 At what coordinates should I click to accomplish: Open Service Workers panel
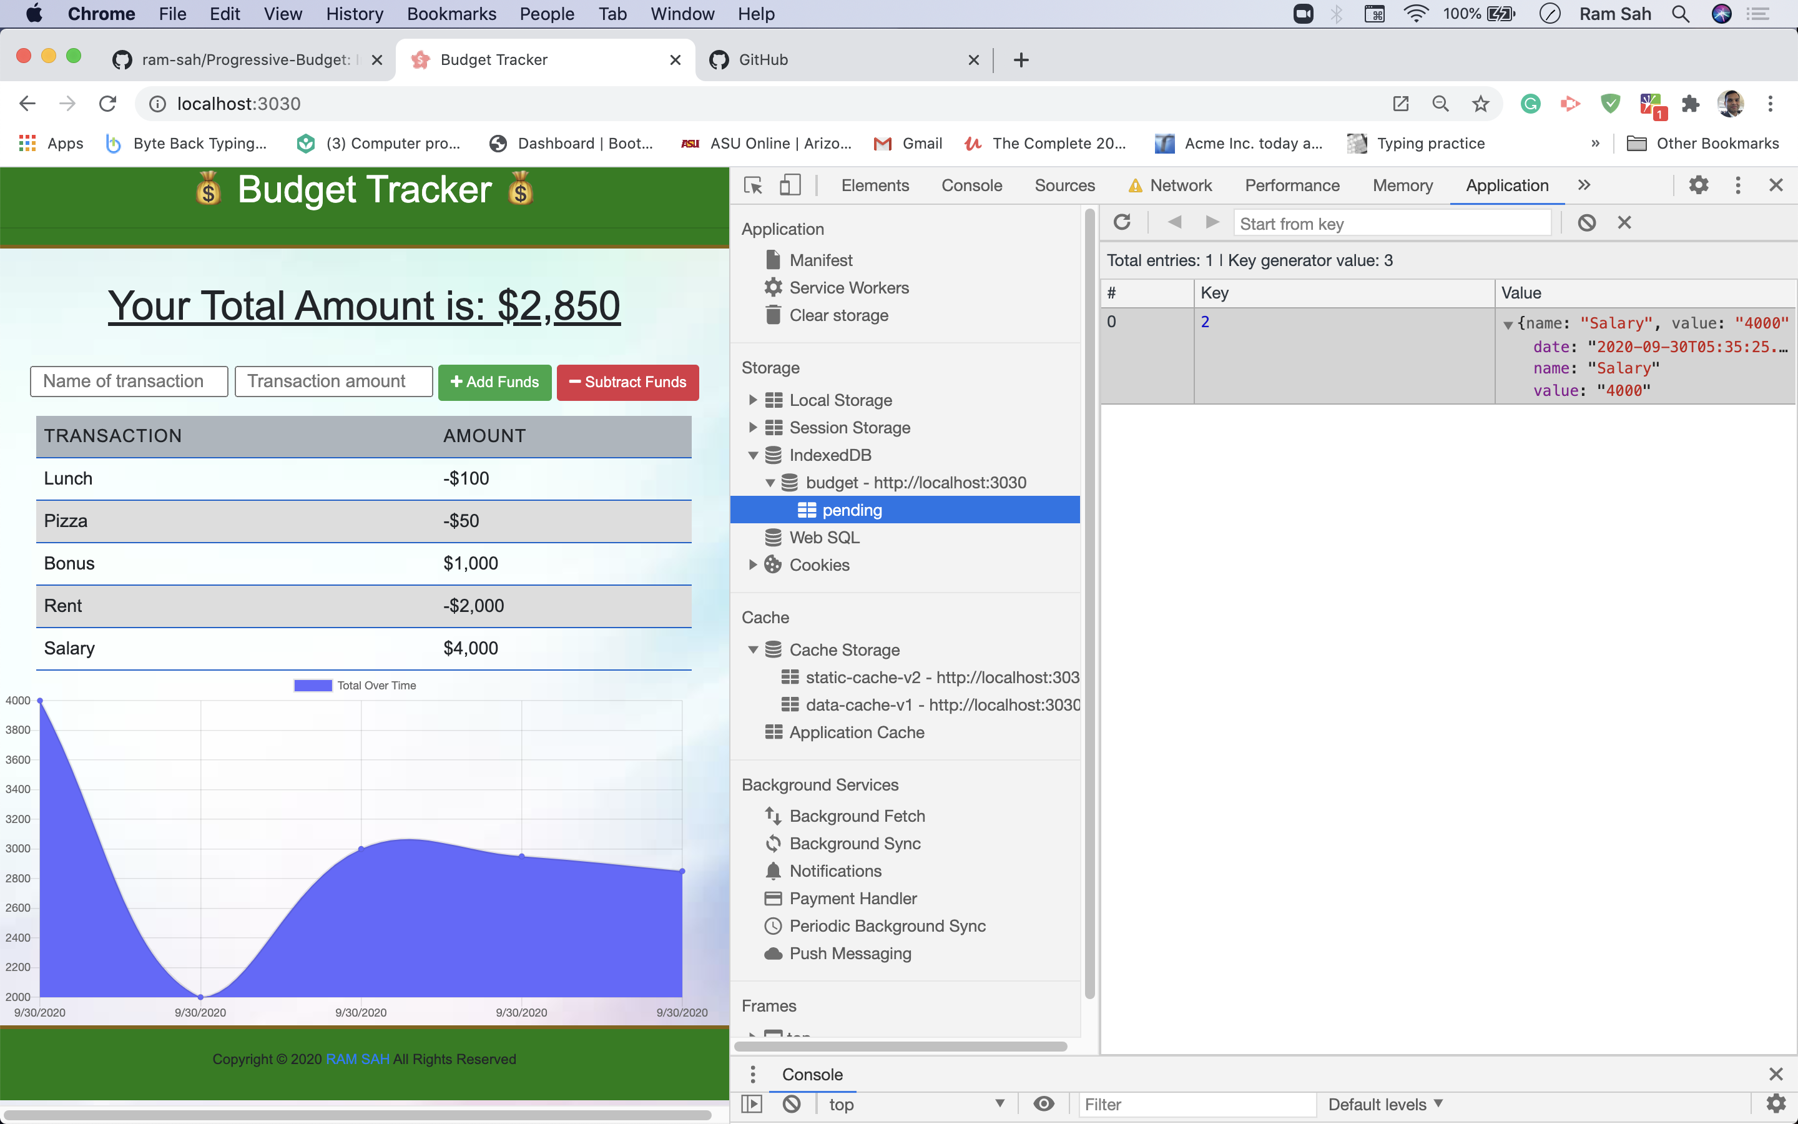pyautogui.click(x=848, y=288)
